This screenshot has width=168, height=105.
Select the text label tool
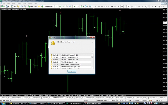155,6
